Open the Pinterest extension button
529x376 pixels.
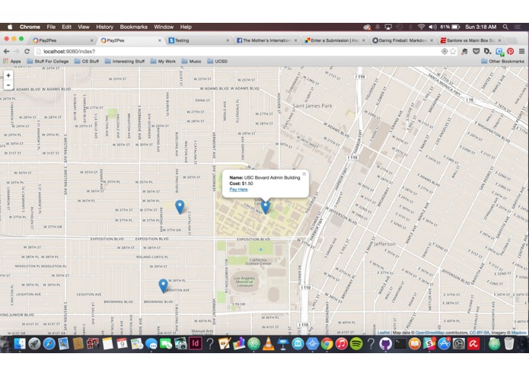click(x=511, y=51)
